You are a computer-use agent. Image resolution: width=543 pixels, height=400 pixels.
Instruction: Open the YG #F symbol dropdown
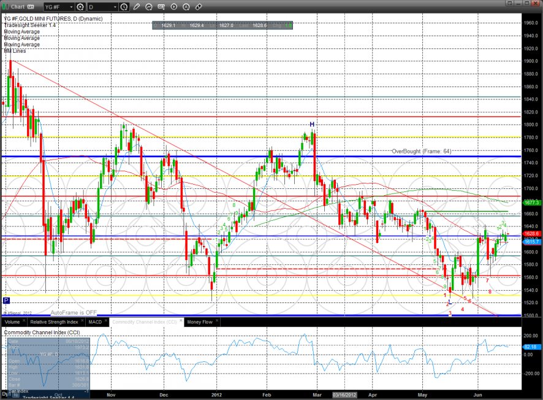[x=58, y=7]
